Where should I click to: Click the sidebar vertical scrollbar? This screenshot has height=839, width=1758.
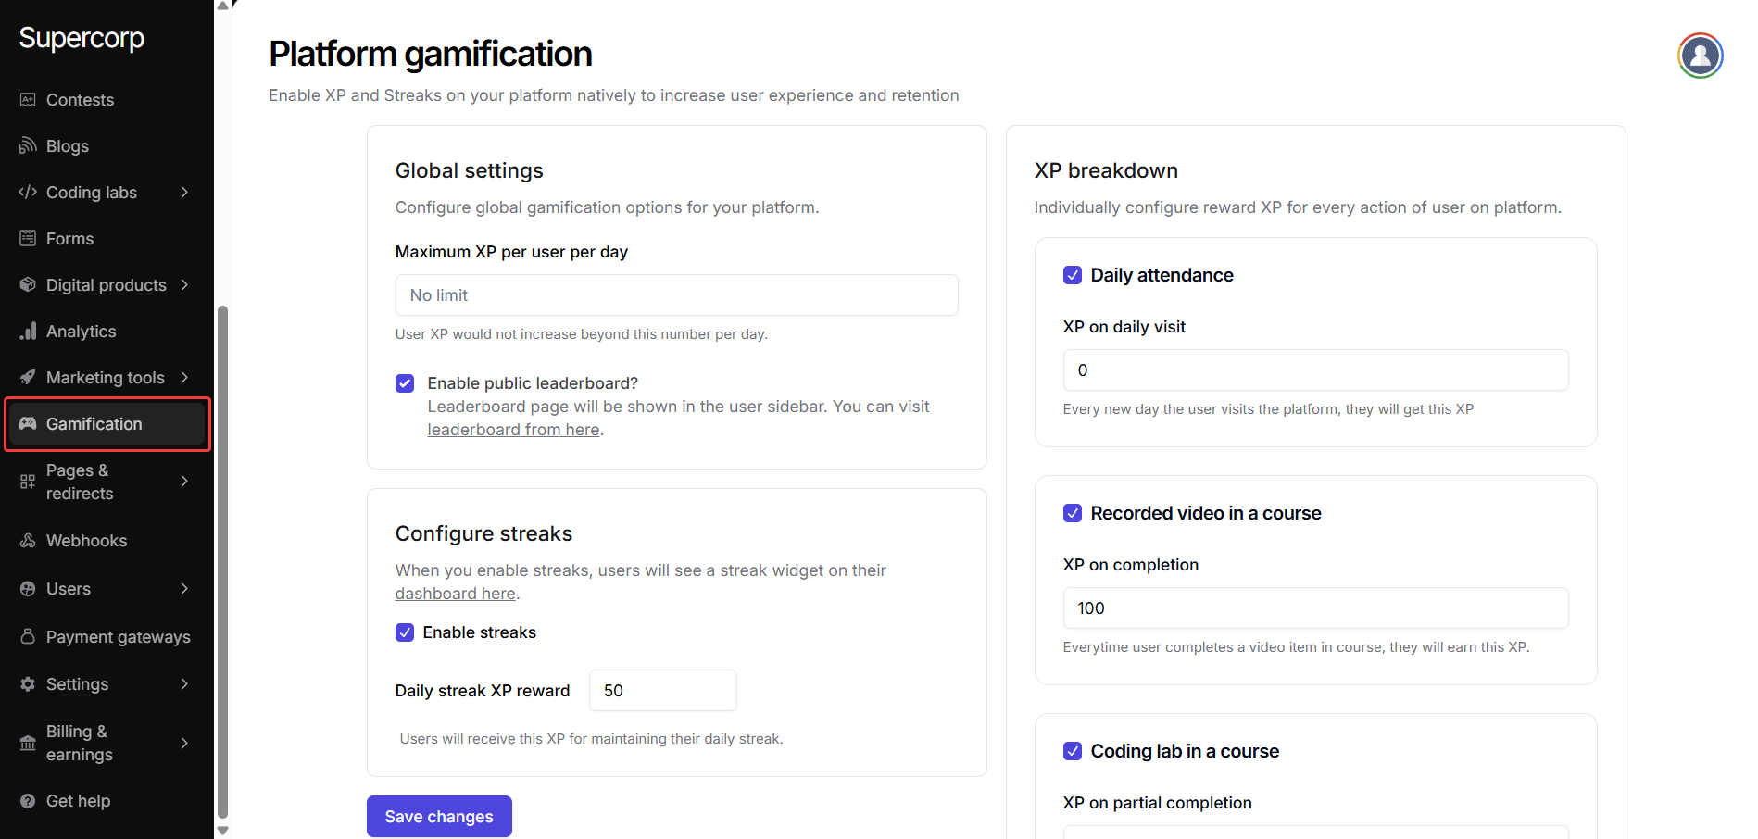pyautogui.click(x=222, y=556)
